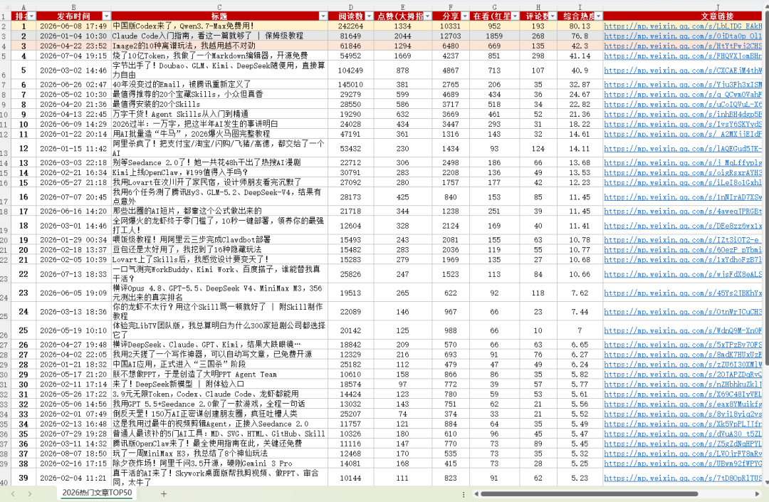
Task: Click the horizontal scrollbar thumb
Action: click(589, 494)
